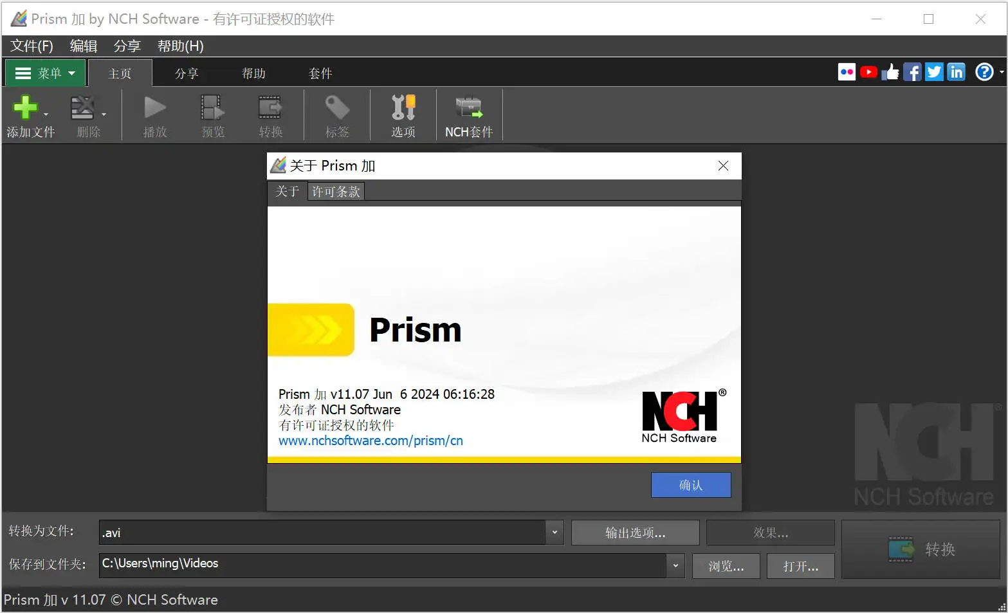Click the Facebook share icon
This screenshot has width=1008, height=613.
(x=912, y=72)
